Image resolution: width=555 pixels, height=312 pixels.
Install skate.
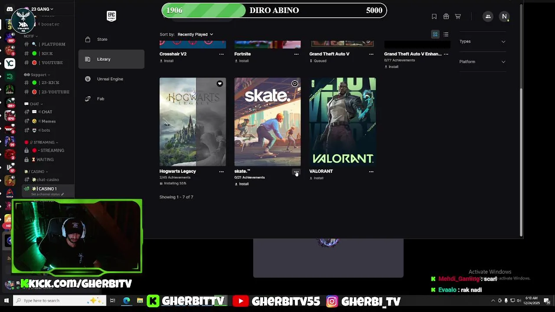pos(242,184)
